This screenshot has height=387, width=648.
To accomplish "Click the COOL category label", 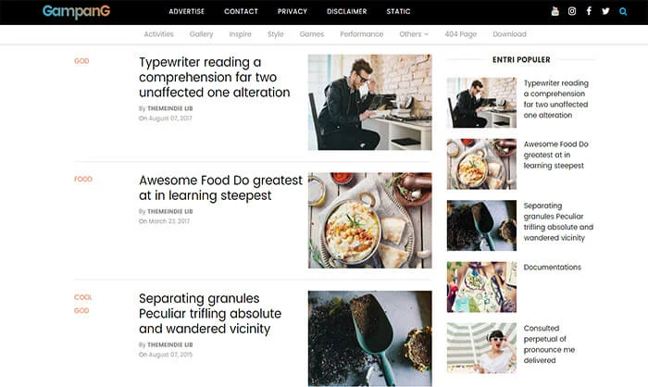I will 83,297.
